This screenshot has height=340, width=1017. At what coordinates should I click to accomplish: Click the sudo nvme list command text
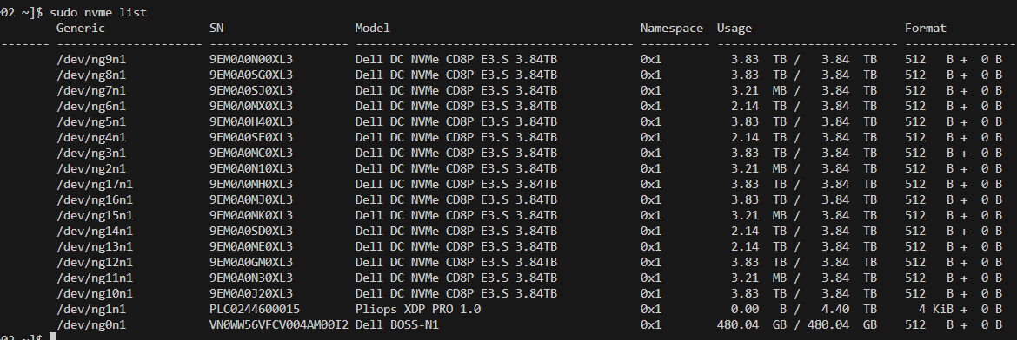click(98, 12)
